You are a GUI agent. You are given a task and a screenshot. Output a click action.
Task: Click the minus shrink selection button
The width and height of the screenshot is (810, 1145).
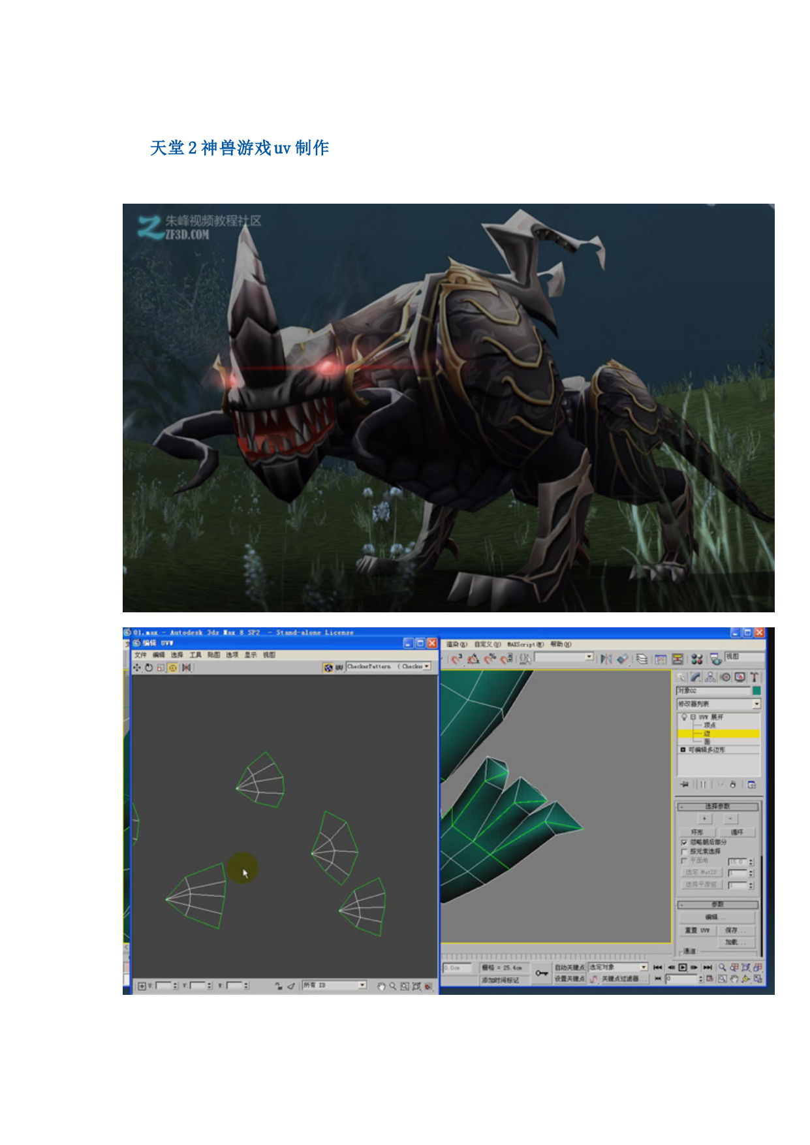(730, 819)
